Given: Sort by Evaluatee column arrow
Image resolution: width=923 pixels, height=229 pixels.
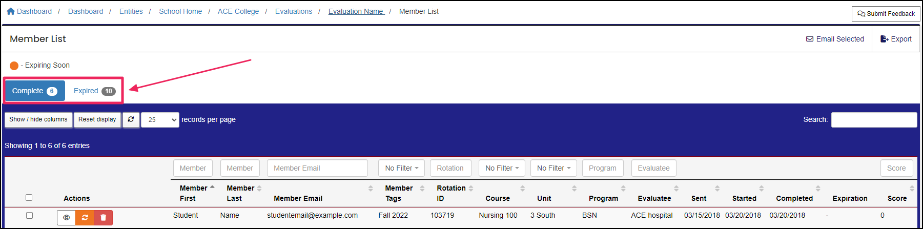Looking at the screenshot, I should (676, 188).
